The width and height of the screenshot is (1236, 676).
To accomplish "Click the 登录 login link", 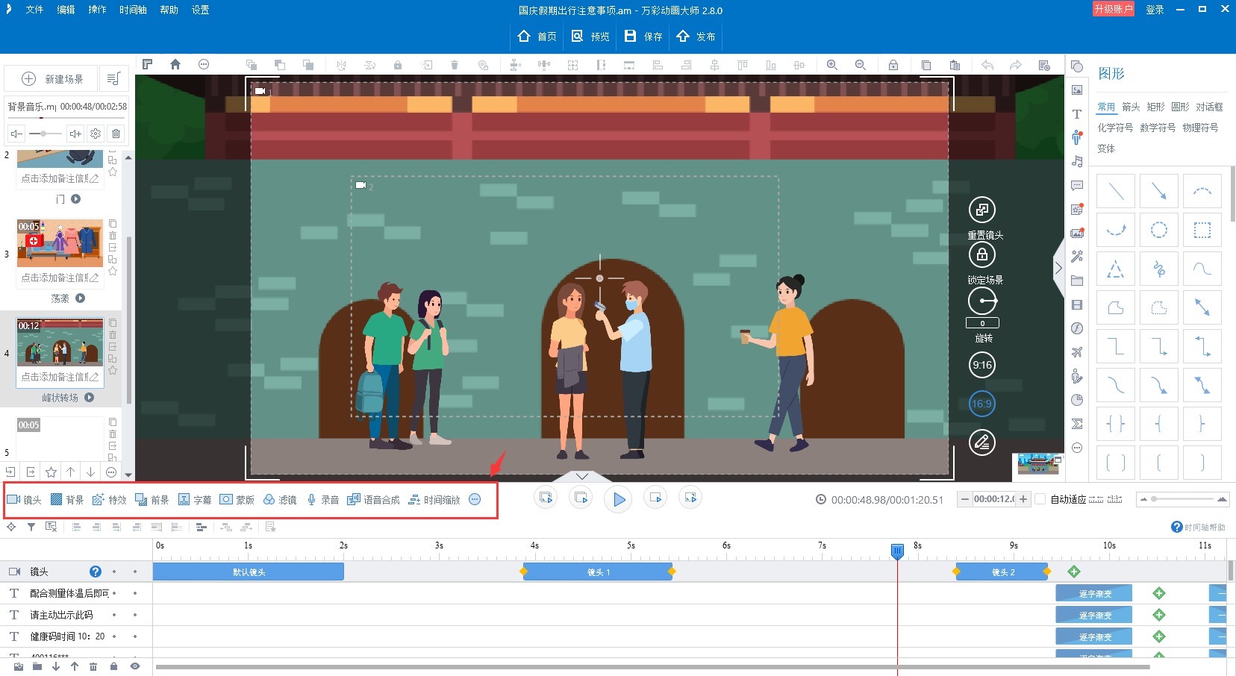I will [1155, 10].
